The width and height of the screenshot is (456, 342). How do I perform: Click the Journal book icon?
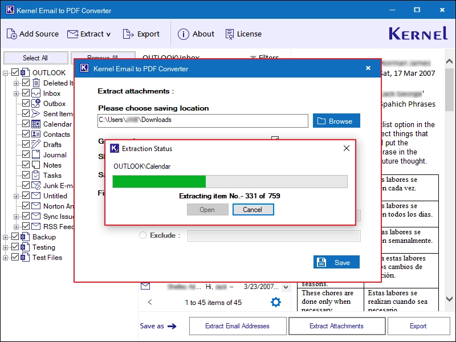click(36, 154)
